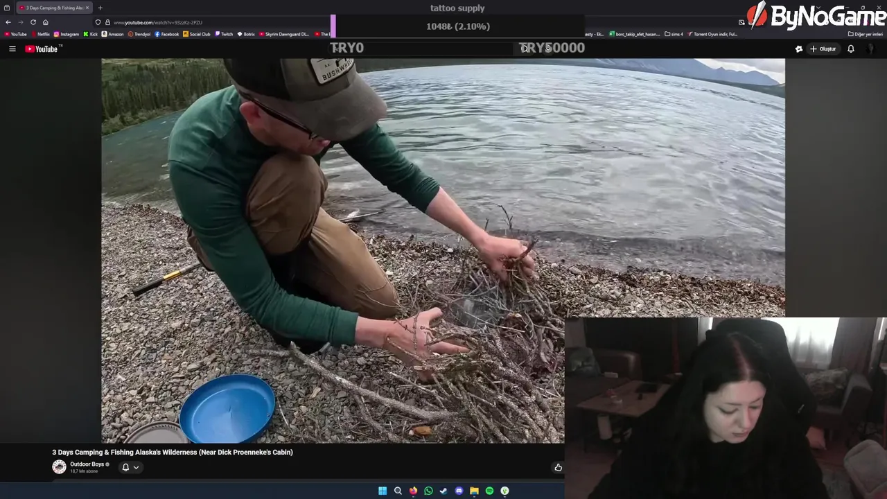Open the Netflix bookmark
887x499 pixels.
pyautogui.click(x=40, y=34)
